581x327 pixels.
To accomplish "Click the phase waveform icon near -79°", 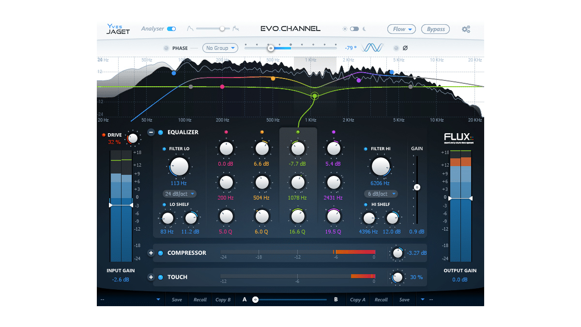I will pyautogui.click(x=372, y=47).
